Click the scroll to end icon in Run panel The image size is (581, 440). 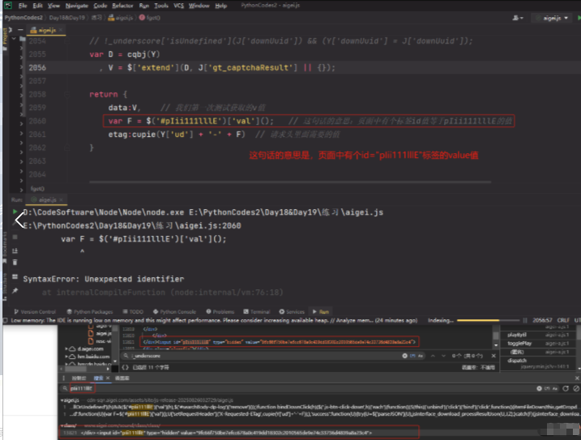15,251
